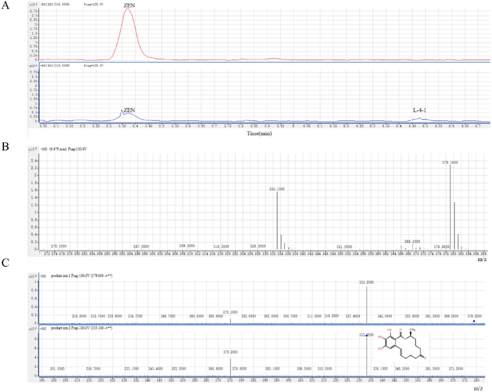Click the blue precursor diamond on the 333 peak
Screen dimensions: 492x392
366,336
